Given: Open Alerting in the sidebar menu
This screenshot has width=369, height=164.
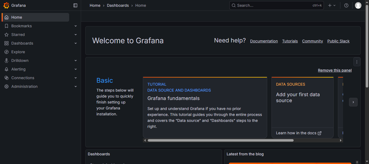Looking at the screenshot, I should tap(18, 69).
